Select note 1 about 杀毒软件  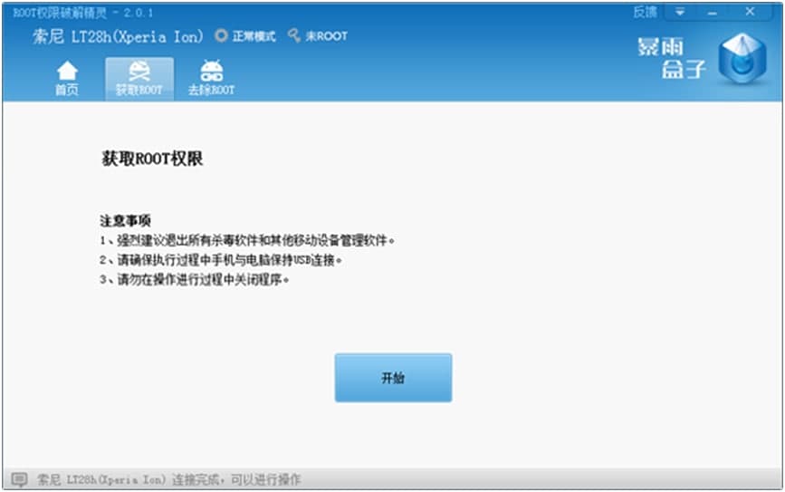click(x=247, y=240)
